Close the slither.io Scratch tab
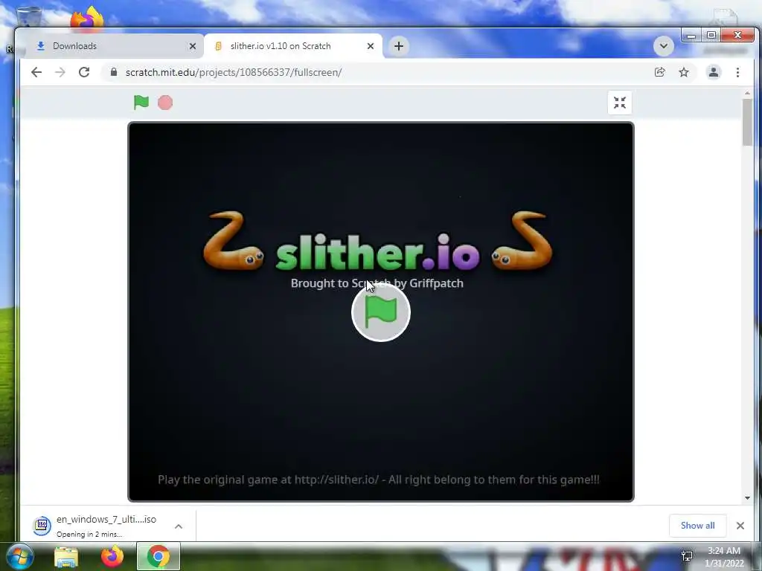 [371, 46]
